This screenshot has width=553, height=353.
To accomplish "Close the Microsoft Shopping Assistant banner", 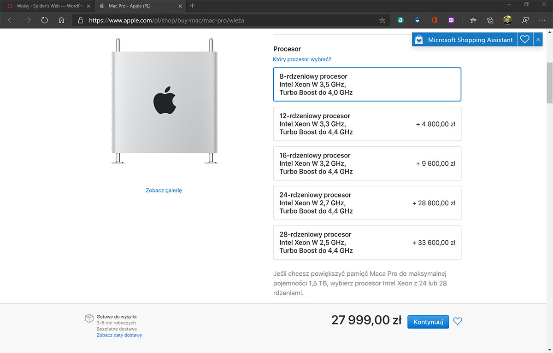I will click(538, 40).
